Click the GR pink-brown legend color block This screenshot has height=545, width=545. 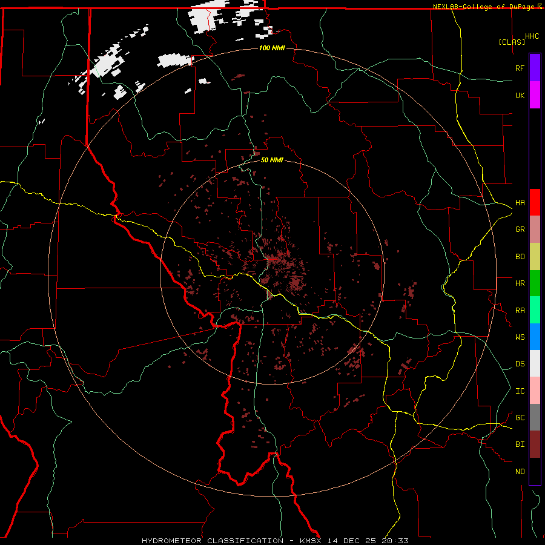535,230
